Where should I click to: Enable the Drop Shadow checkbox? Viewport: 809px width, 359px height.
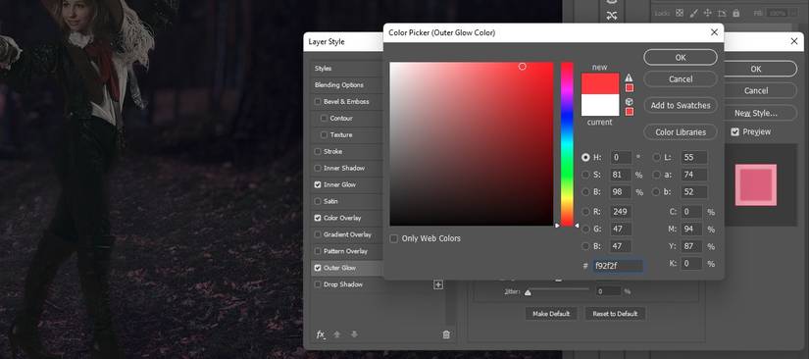(318, 284)
